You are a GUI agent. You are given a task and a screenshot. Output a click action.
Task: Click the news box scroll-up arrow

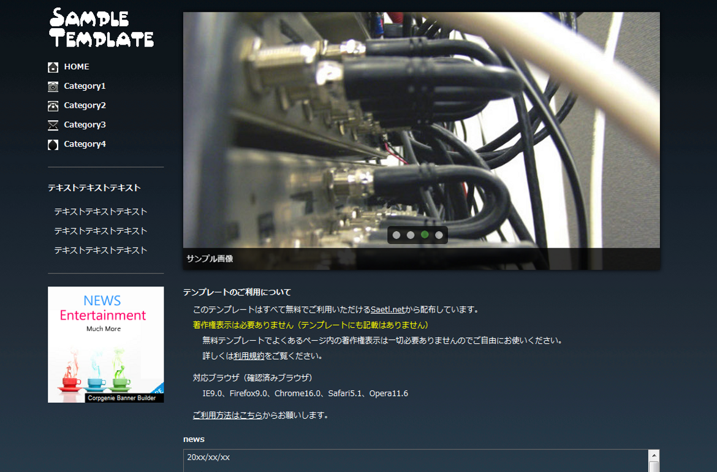[654, 455]
